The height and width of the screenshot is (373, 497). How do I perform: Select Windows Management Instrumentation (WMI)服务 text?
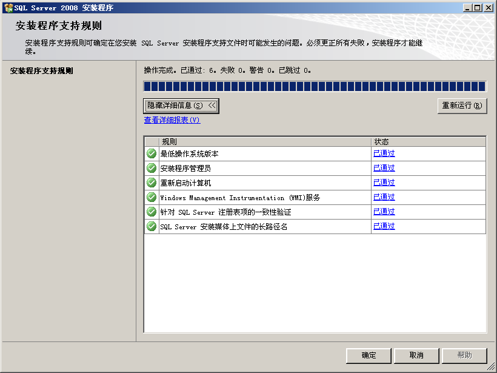(240, 198)
